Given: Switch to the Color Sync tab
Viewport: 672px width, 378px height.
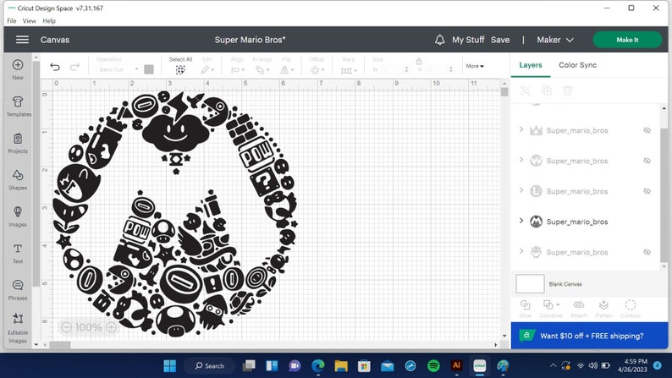Looking at the screenshot, I should click(577, 65).
